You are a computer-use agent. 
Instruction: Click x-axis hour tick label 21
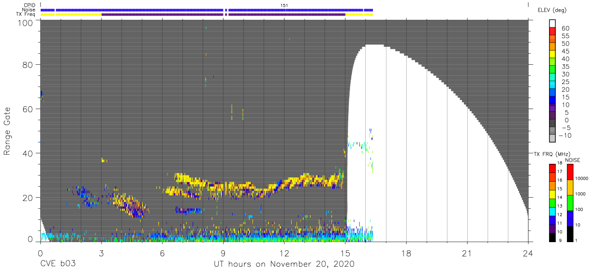(x=467, y=253)
